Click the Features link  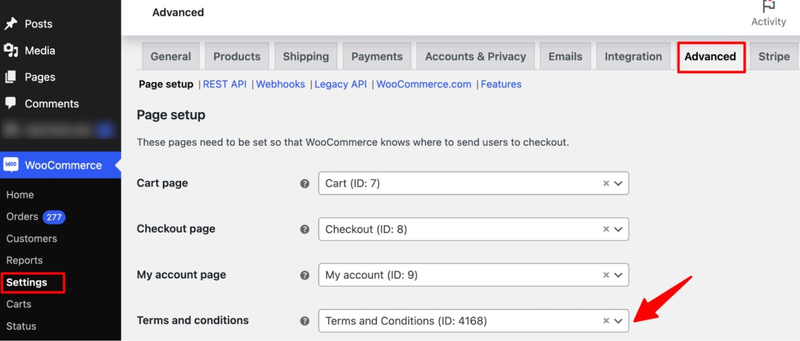(x=501, y=84)
